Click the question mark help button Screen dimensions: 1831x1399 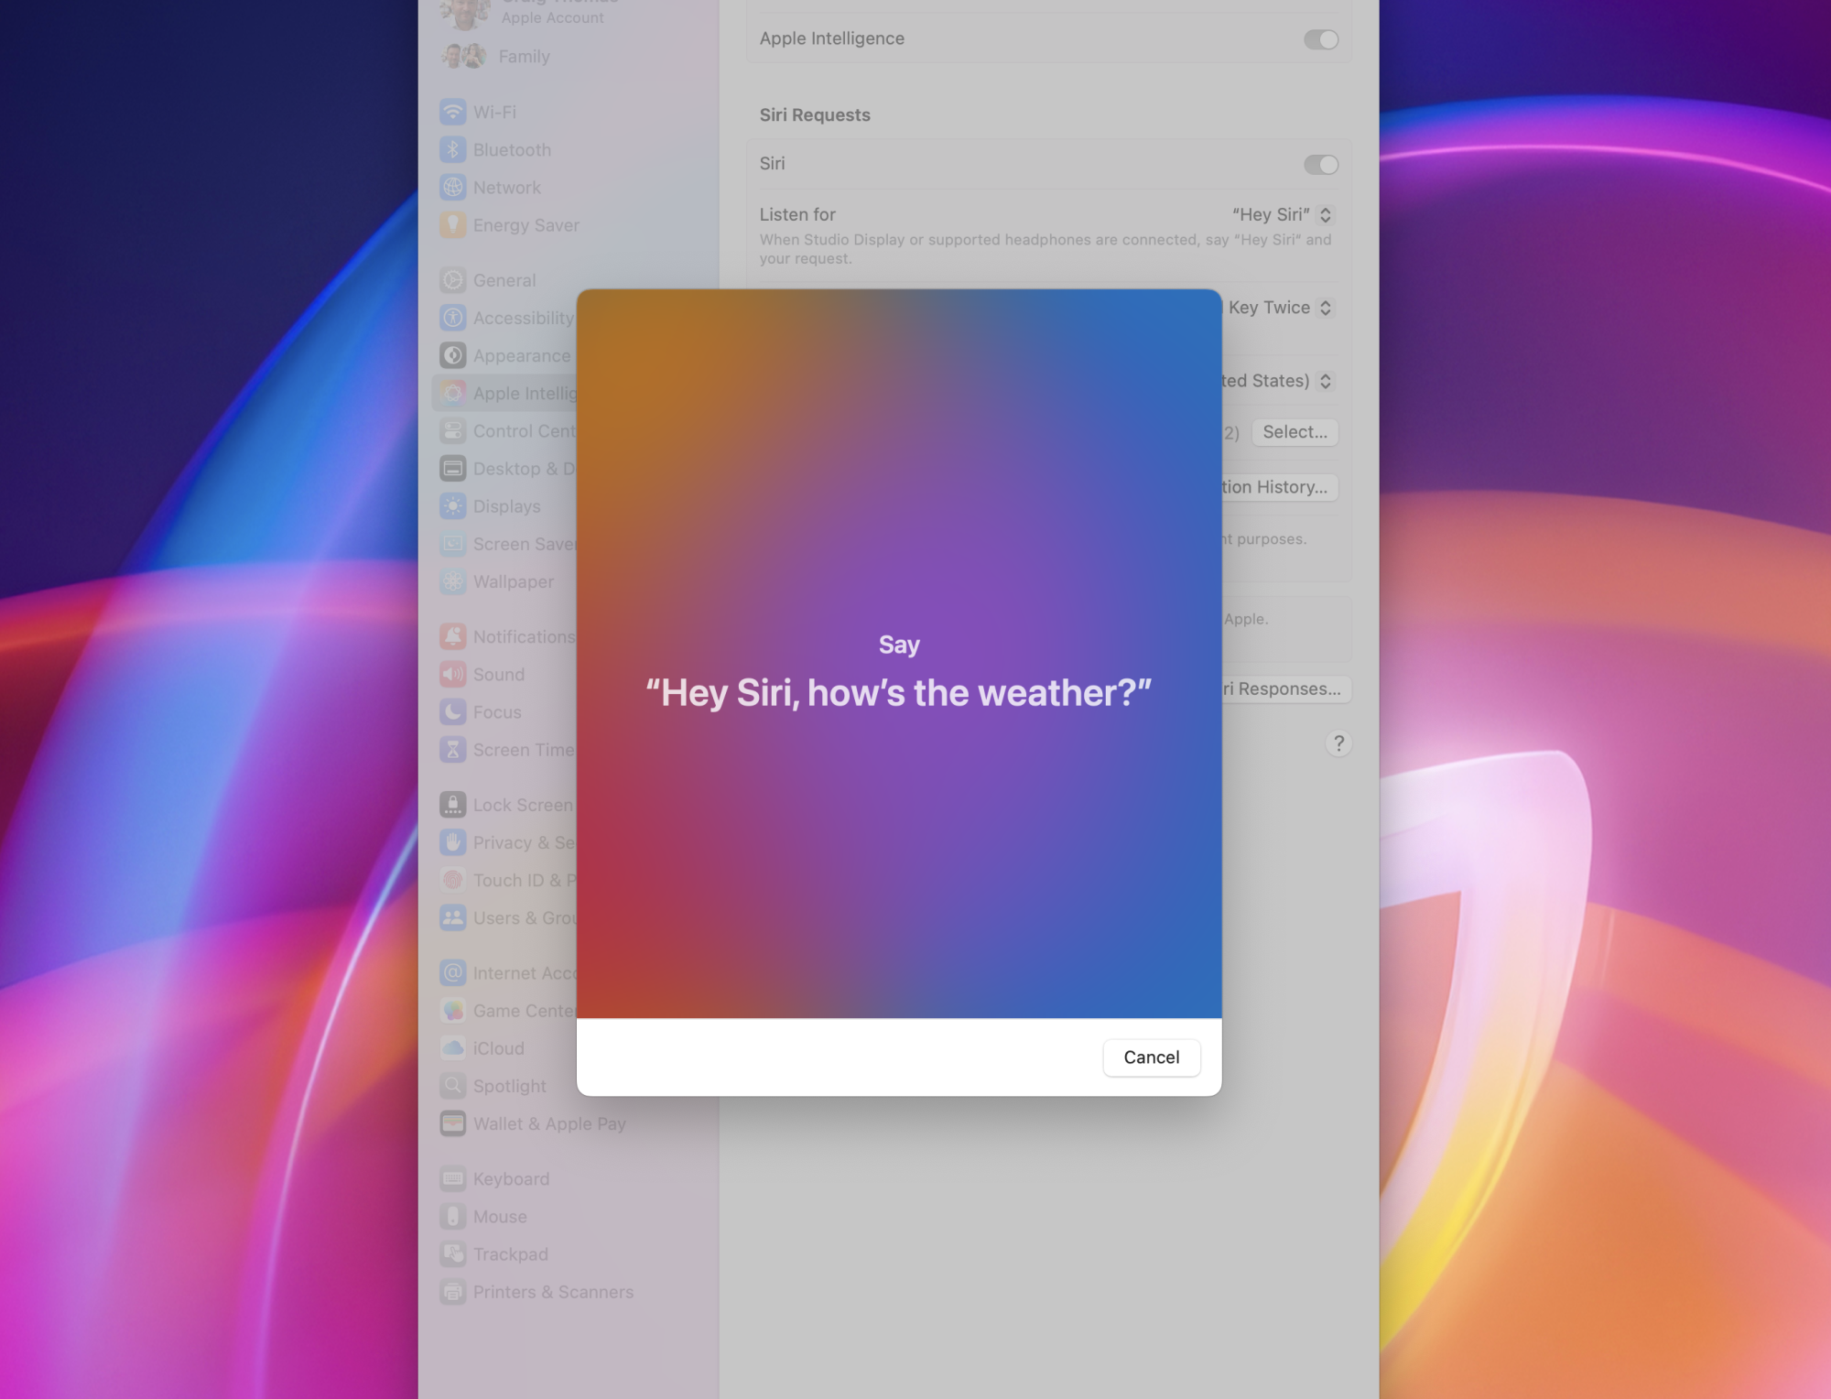(x=1338, y=743)
